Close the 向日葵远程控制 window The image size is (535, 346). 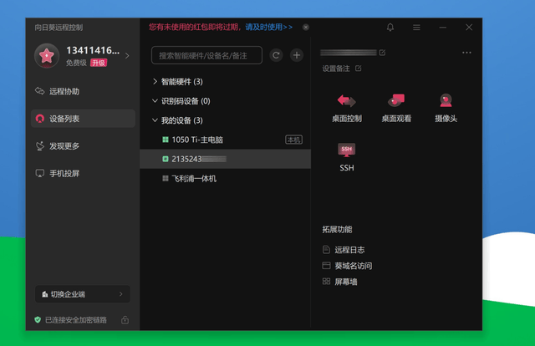(x=469, y=28)
